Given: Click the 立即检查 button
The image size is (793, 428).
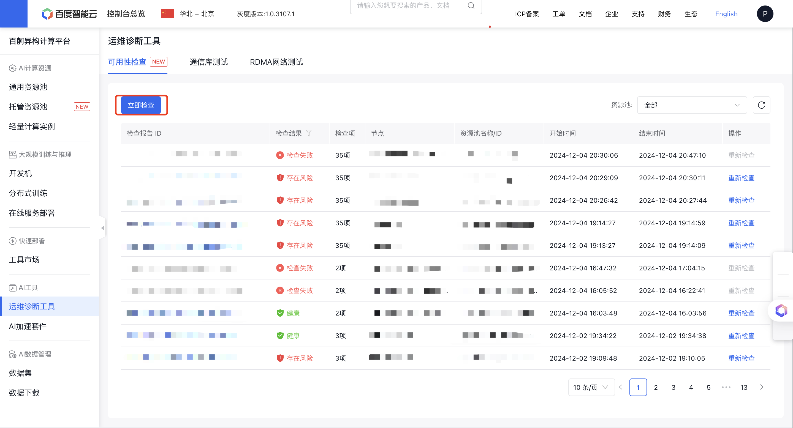Looking at the screenshot, I should click(x=141, y=105).
